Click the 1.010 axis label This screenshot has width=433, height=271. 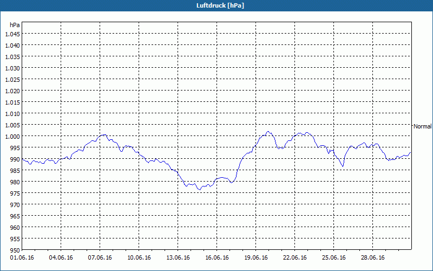pyautogui.click(x=12, y=114)
